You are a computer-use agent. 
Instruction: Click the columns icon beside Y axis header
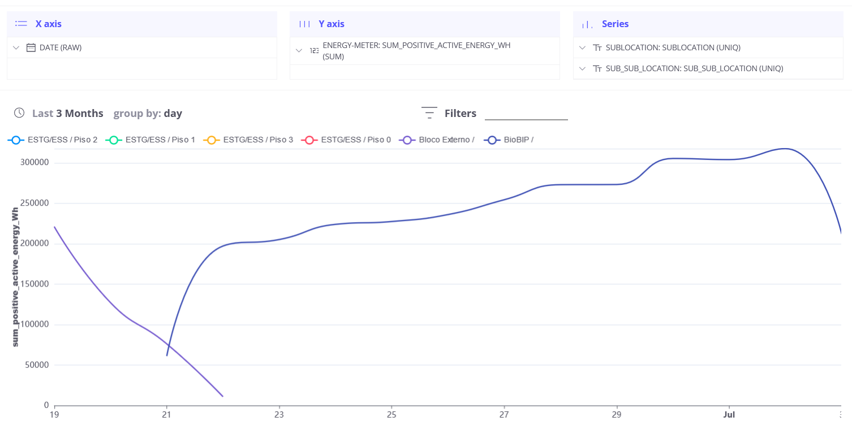coord(304,24)
